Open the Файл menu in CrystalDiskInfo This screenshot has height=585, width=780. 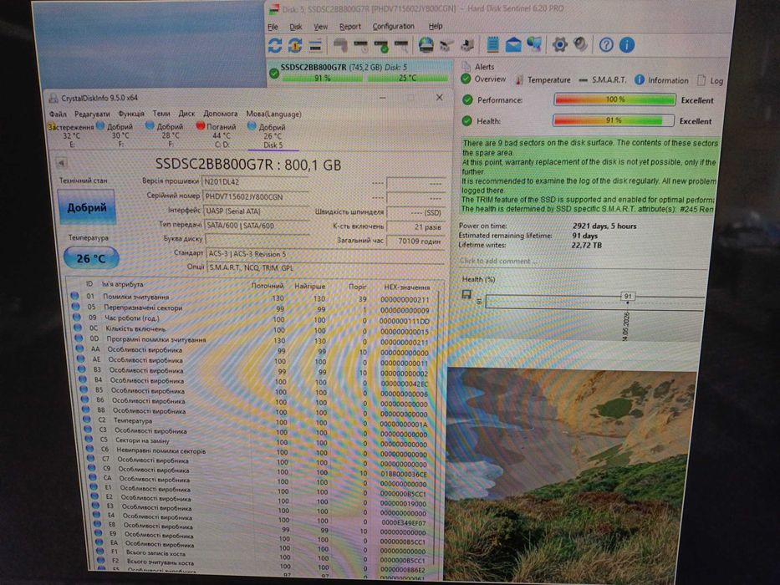58,114
